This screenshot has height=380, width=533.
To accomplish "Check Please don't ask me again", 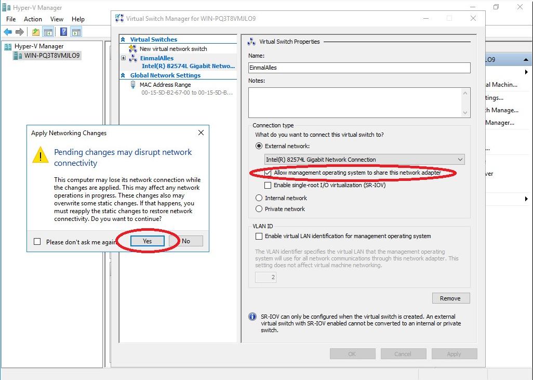I will coord(37,242).
